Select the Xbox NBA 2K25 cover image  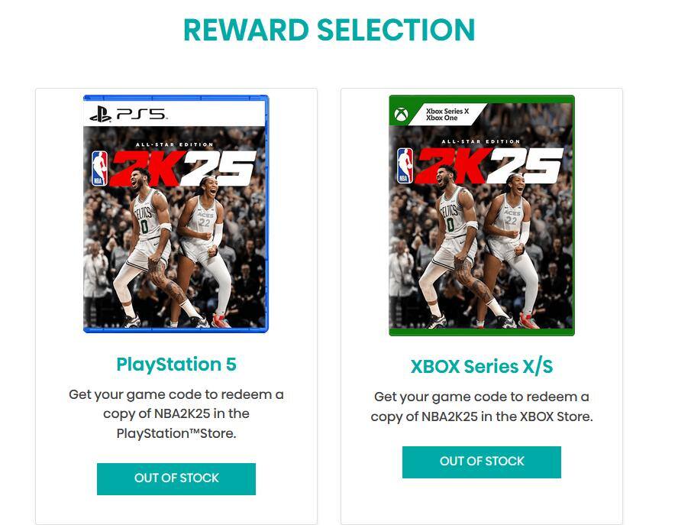click(482, 216)
